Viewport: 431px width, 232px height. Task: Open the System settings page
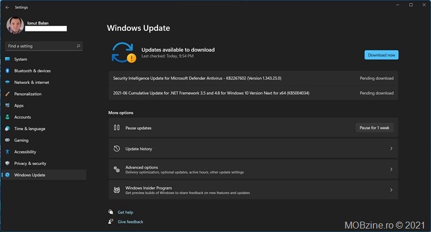click(44, 59)
